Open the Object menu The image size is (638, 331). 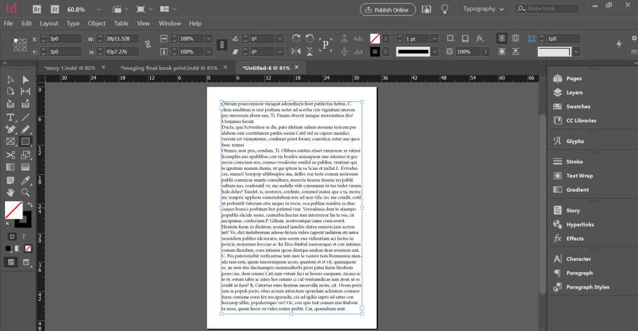(x=97, y=23)
